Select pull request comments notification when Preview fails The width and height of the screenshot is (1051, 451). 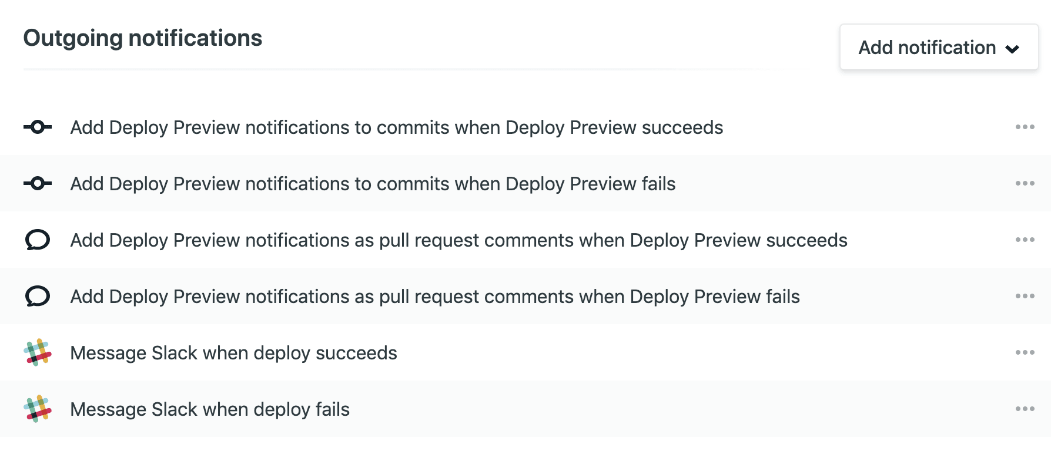[x=435, y=297]
